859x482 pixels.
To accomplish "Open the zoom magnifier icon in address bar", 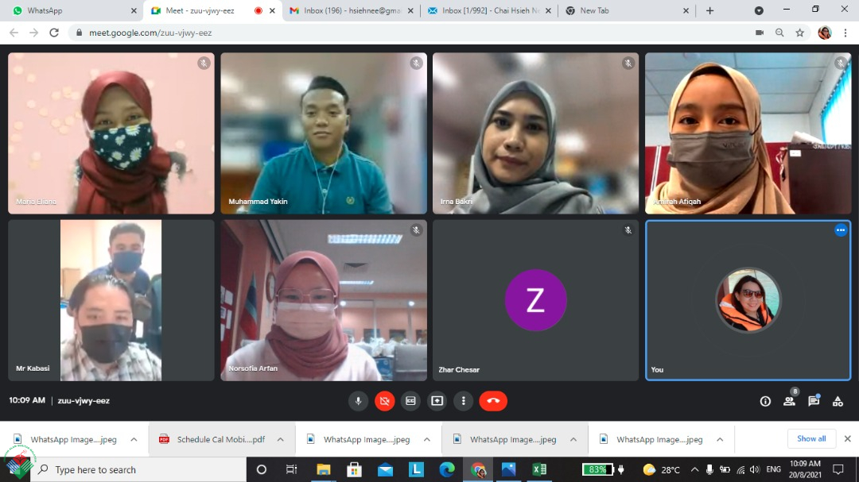I will coord(779,33).
